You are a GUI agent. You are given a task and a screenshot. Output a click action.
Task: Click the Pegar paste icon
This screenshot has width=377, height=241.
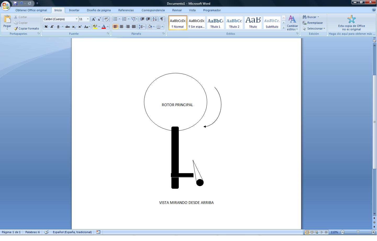[7, 20]
